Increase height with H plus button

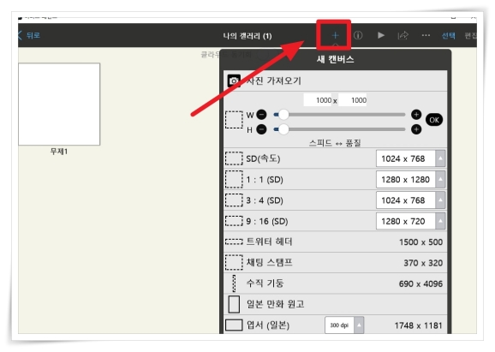point(416,129)
